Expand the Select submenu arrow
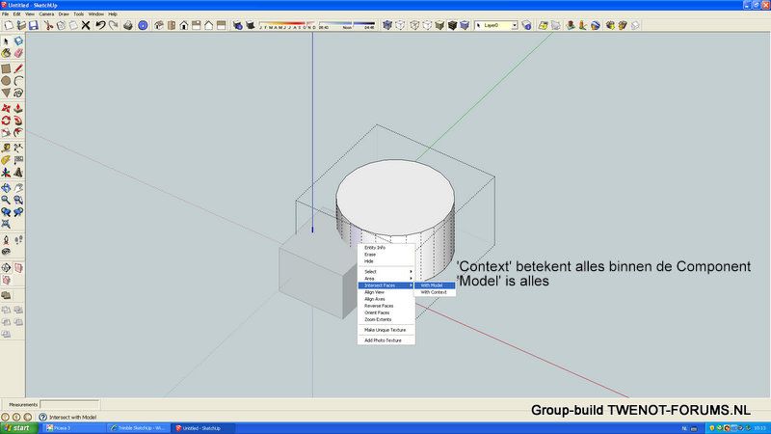The width and height of the screenshot is (771, 434). point(411,272)
